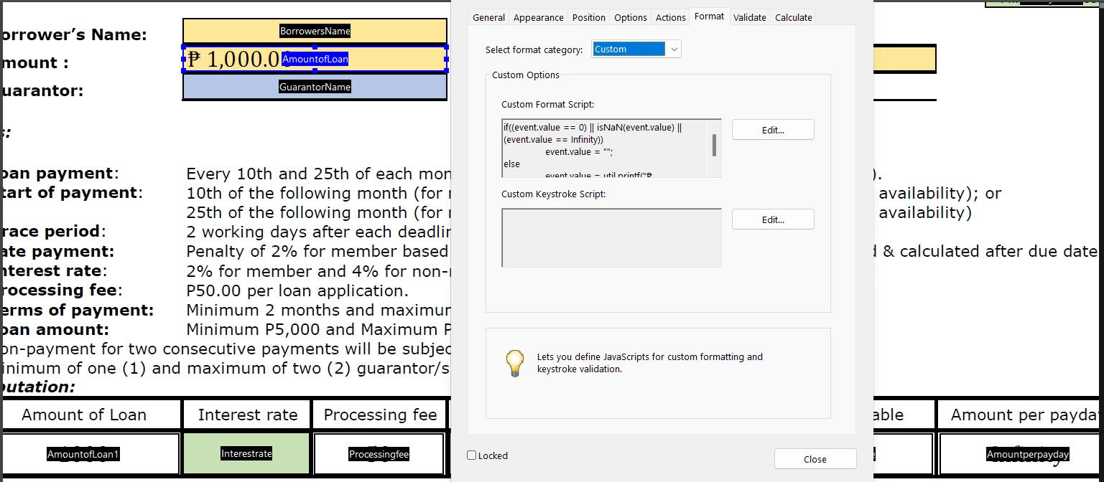Click inside the empty Custom Keystroke Script box
The width and height of the screenshot is (1104, 482).
coord(611,237)
